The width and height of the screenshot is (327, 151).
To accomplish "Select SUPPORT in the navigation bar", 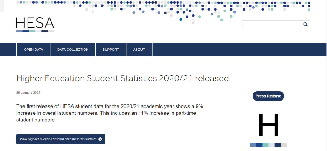I will click(111, 50).
